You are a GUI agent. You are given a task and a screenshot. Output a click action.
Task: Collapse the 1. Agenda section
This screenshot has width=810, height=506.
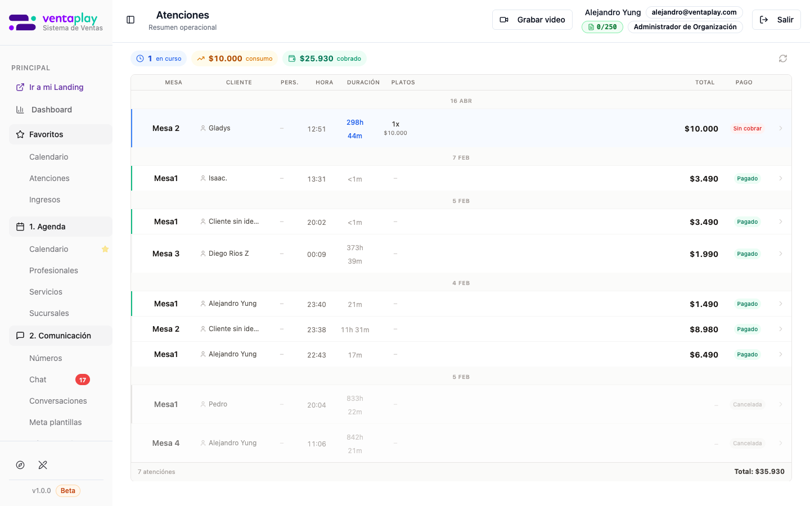[x=60, y=227]
